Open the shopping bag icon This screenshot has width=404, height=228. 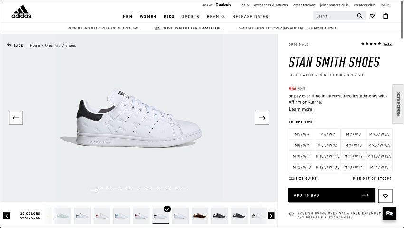tap(385, 16)
